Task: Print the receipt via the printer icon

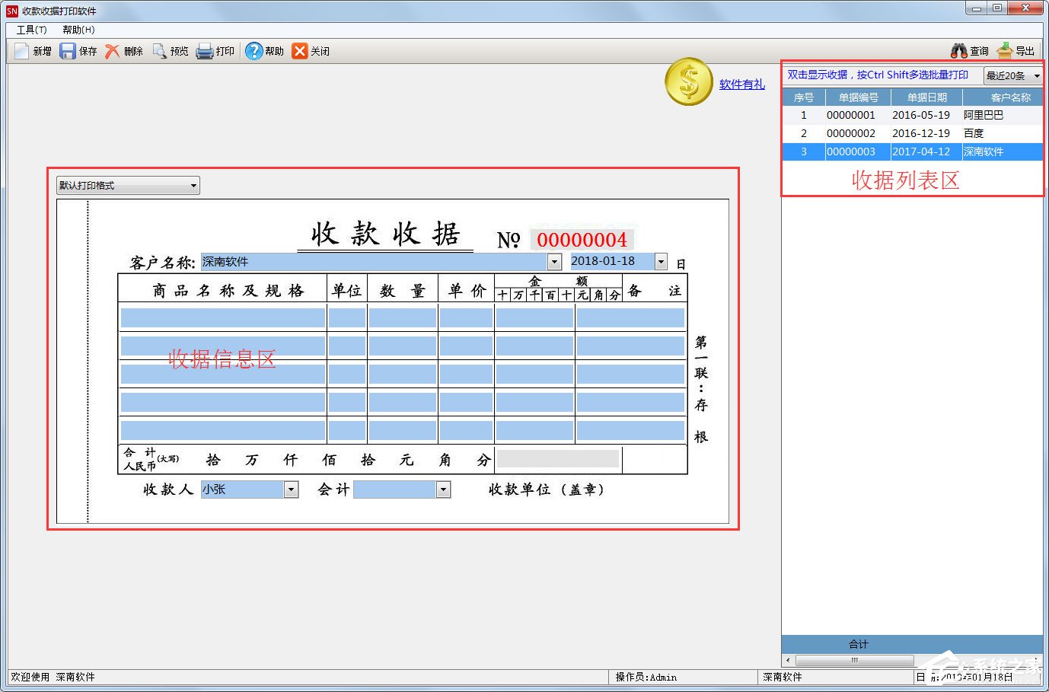Action: [204, 51]
